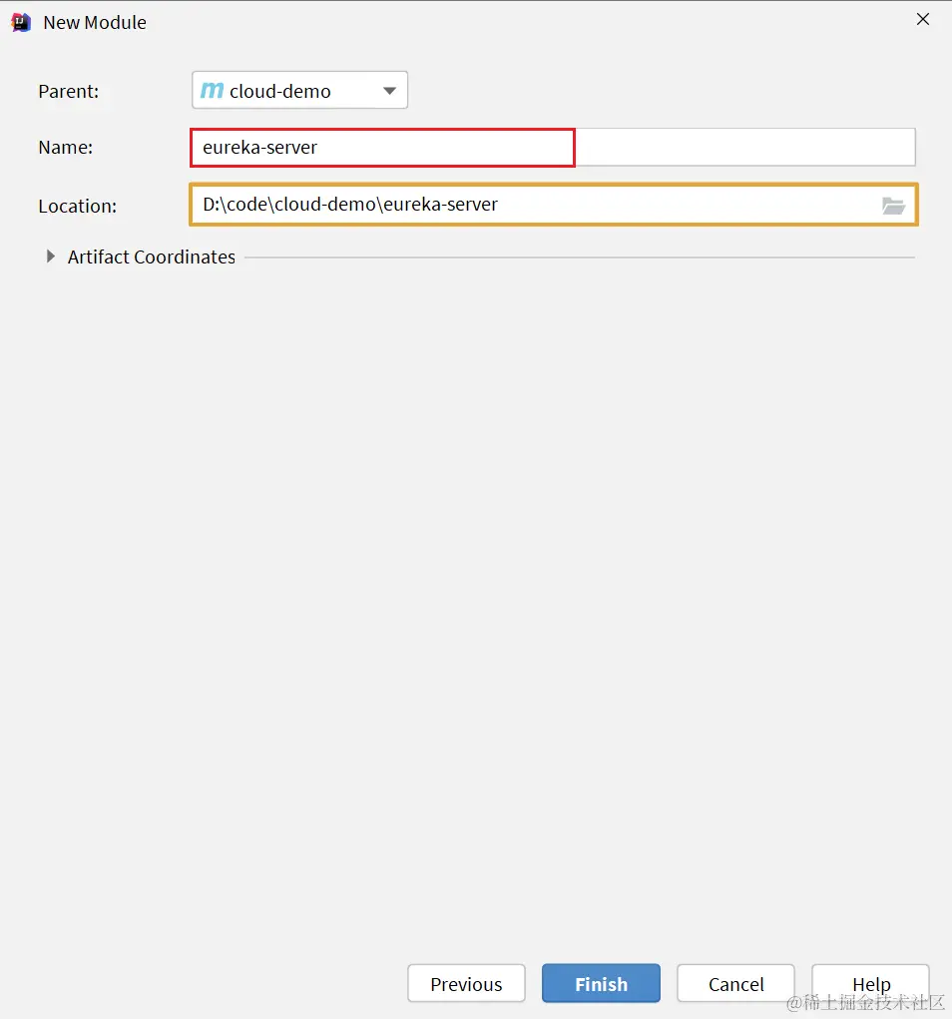Expand the Artifact Coordinates disclosure triangle

(51, 256)
